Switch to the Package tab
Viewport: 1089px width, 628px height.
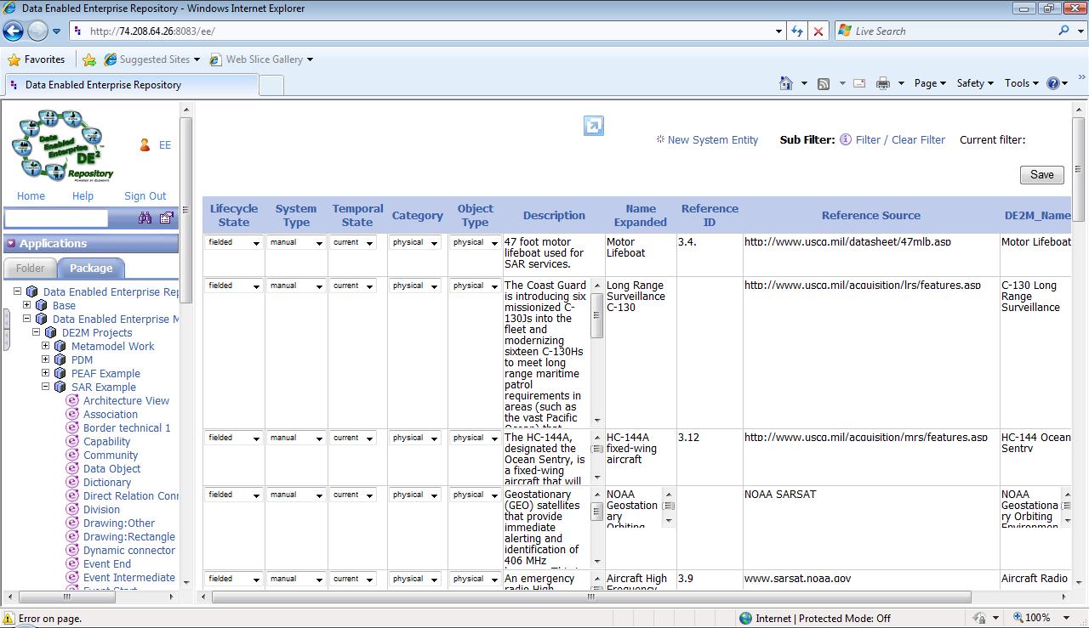pos(91,268)
